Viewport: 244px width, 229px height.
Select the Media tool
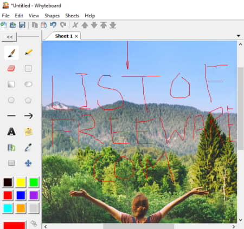point(11,147)
